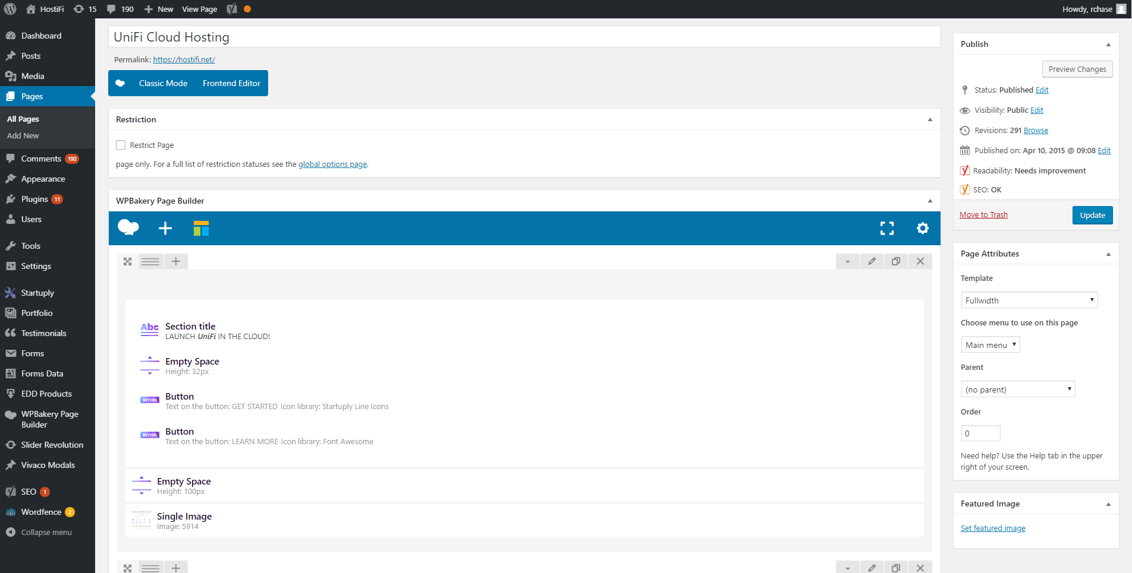
Task: Click the page title field
Action: click(x=524, y=37)
